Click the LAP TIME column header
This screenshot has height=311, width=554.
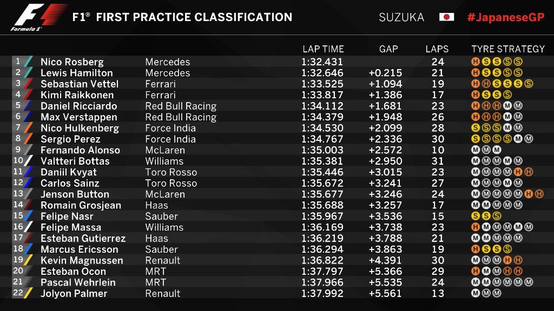pos(323,49)
